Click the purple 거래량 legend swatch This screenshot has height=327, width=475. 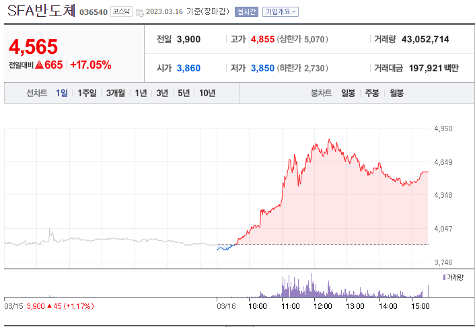444,277
